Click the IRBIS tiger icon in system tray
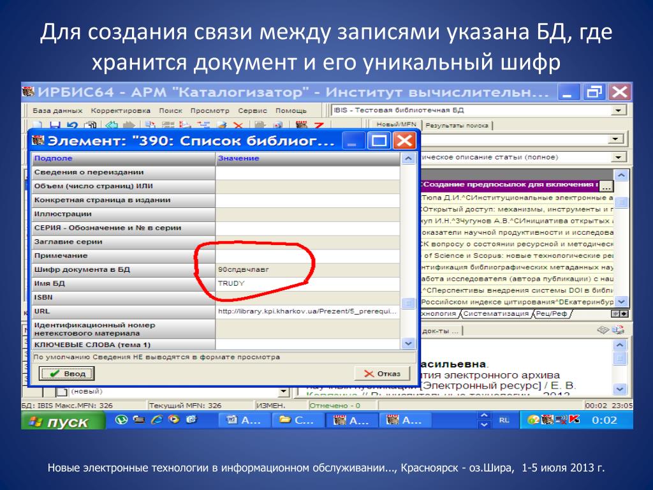This screenshot has width=653, height=490. coord(547,420)
